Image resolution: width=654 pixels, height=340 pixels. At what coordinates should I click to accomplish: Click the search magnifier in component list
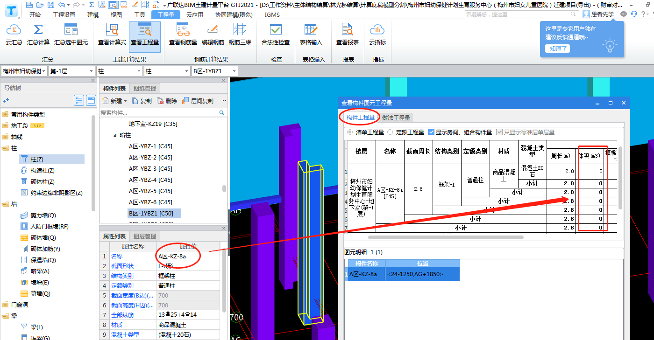222,113
